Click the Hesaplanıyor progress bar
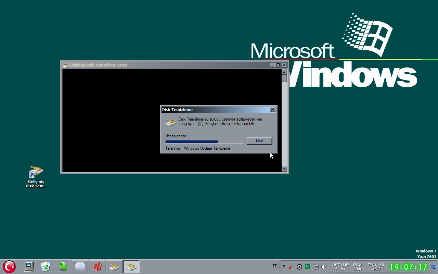The width and height of the screenshot is (438, 274). (x=204, y=141)
